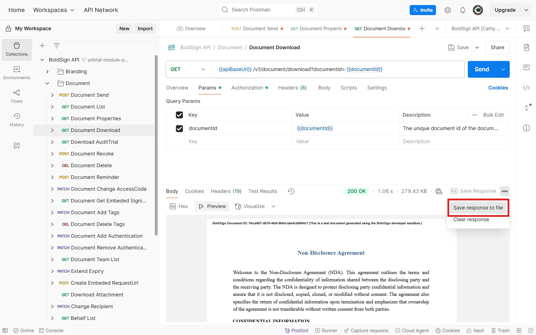Select GET Download AuditTrial request

94,142
